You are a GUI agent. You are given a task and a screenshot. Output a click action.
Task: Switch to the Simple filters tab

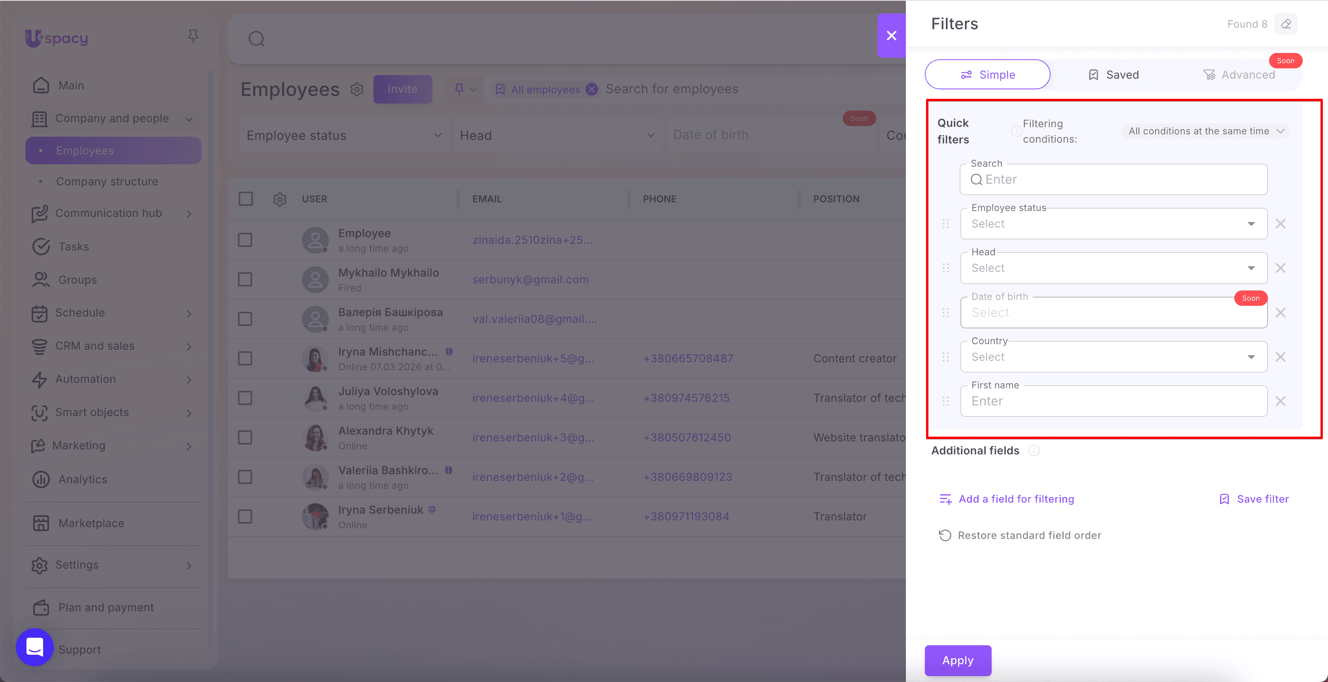click(987, 75)
